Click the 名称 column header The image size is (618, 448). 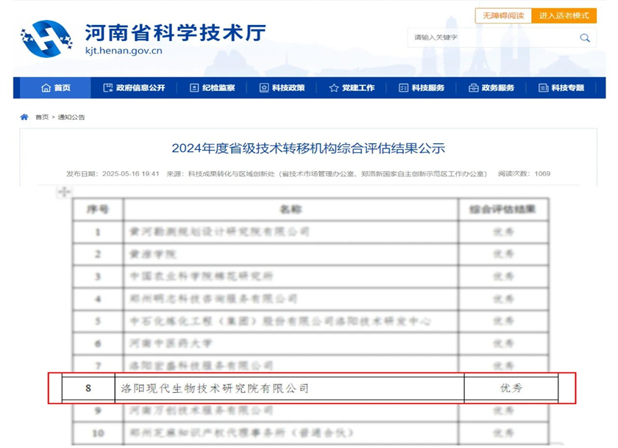pyautogui.click(x=291, y=209)
